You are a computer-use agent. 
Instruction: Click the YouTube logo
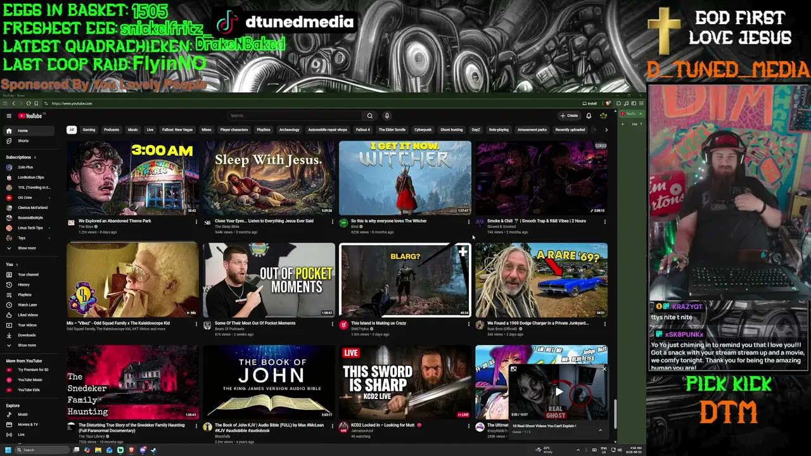point(30,116)
